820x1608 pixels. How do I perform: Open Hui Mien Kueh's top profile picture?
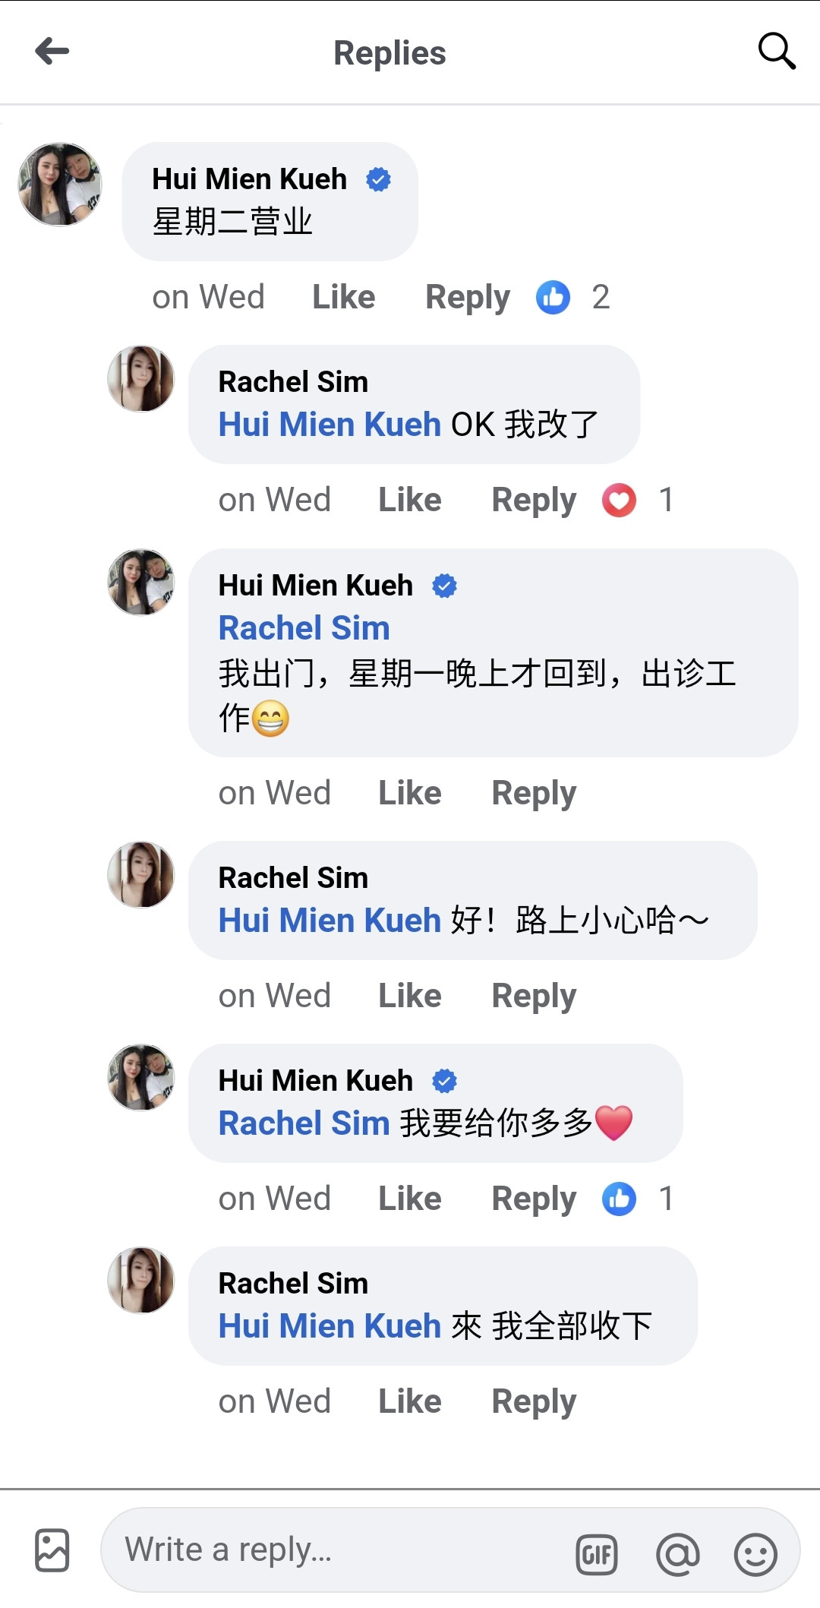point(60,184)
